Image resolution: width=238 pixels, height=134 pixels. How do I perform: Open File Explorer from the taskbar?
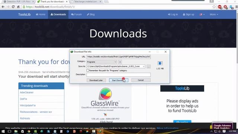(x=16, y=131)
